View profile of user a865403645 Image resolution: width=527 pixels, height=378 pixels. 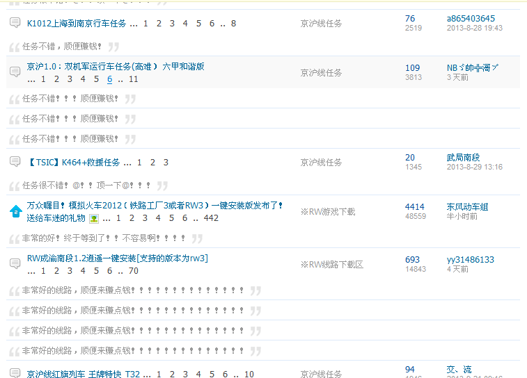click(471, 19)
